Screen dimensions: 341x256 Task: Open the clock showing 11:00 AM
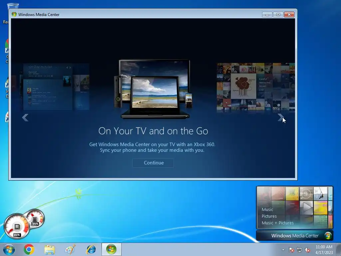click(x=324, y=249)
